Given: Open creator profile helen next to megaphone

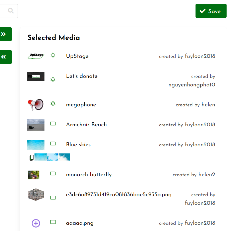Looking at the screenshot, I should coord(208,105).
